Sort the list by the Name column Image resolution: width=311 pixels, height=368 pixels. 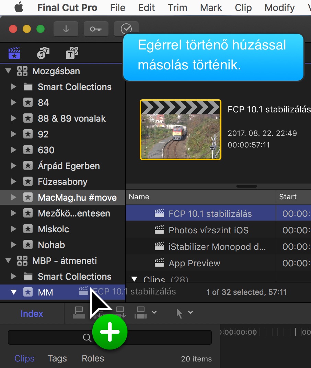point(201,197)
